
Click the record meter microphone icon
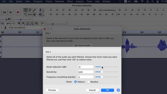coord(40,10)
